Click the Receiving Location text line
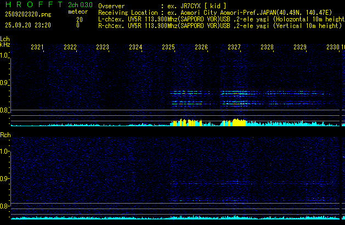345x225 pixels. coord(214,12)
